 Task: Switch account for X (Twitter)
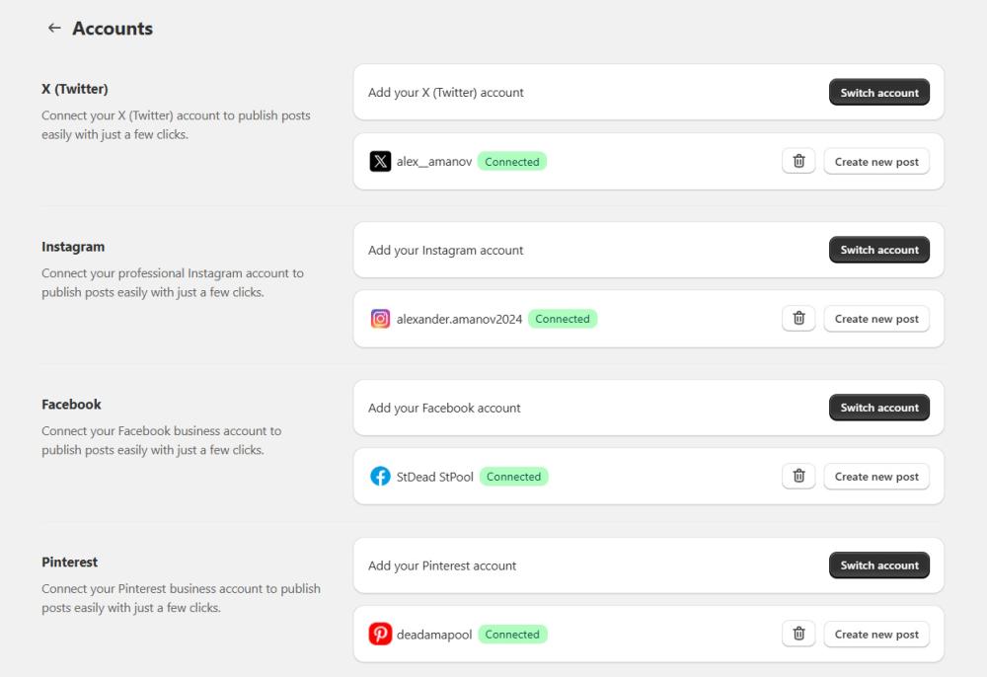[x=878, y=93]
